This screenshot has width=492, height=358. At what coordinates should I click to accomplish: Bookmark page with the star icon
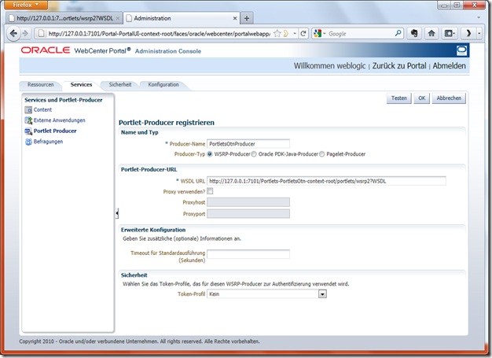(x=277, y=34)
